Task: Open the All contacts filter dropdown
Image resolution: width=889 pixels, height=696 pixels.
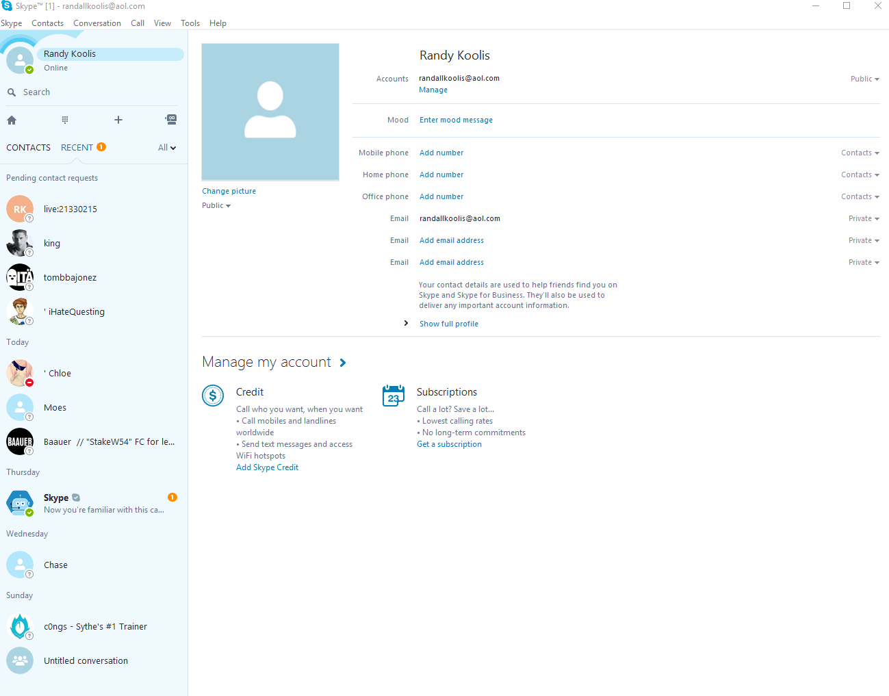Action: [167, 148]
